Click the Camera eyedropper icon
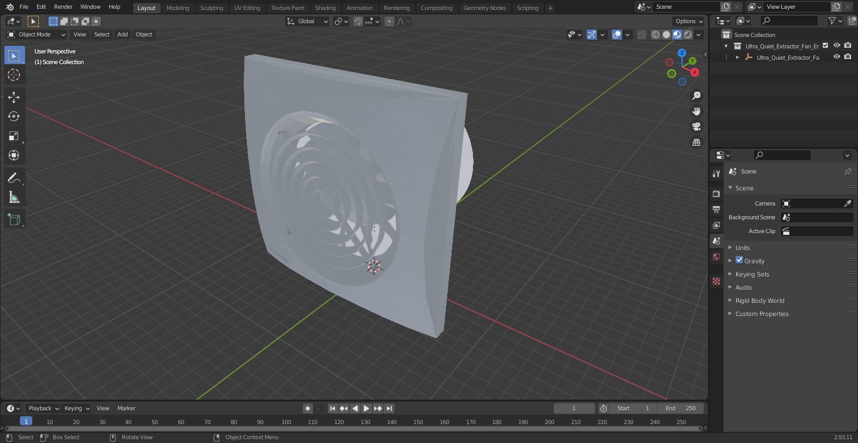 click(x=847, y=204)
